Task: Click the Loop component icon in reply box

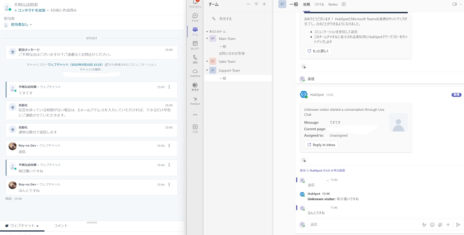Action: pos(440,225)
